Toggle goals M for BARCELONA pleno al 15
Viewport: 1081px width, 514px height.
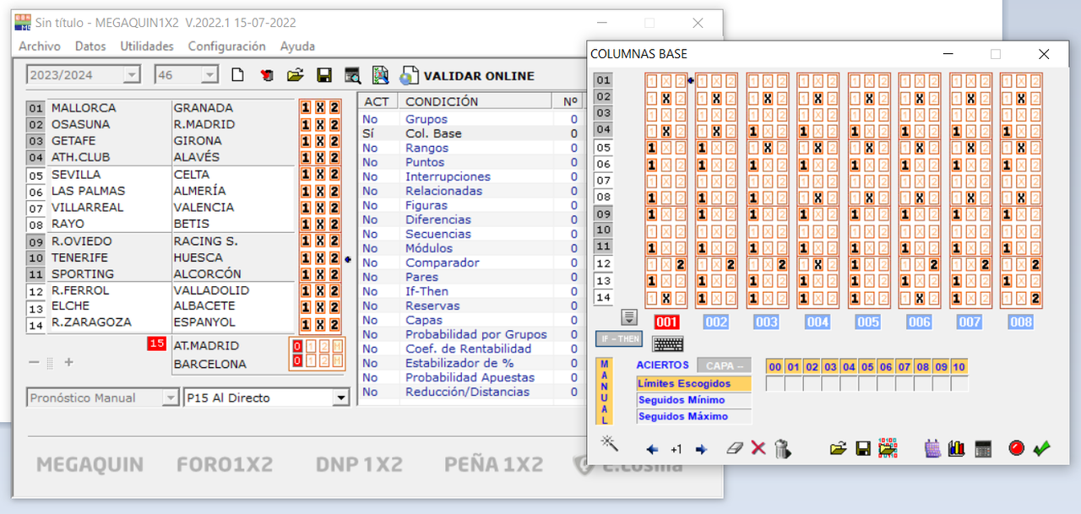click(x=338, y=361)
